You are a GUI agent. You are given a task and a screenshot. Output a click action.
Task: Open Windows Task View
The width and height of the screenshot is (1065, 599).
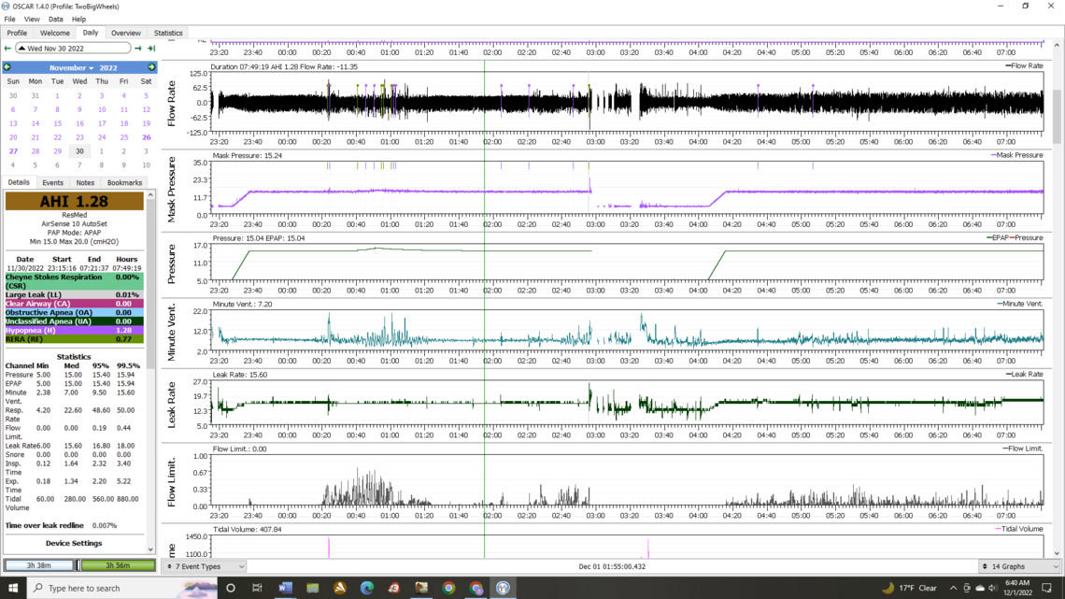(257, 588)
